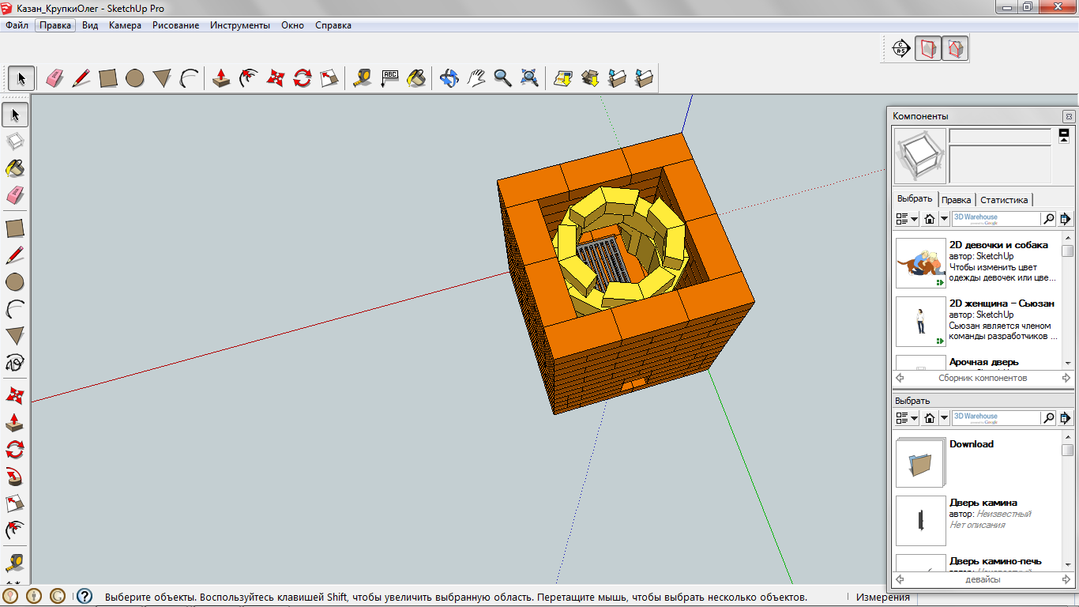
Task: Select the Pan hand tool
Action: (476, 77)
